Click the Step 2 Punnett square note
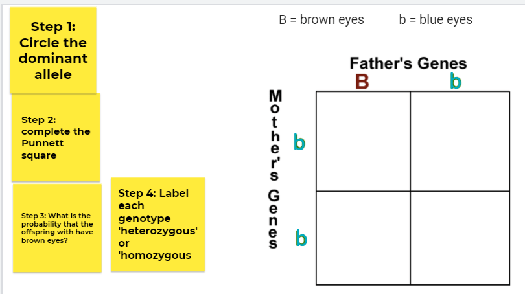 pos(56,137)
